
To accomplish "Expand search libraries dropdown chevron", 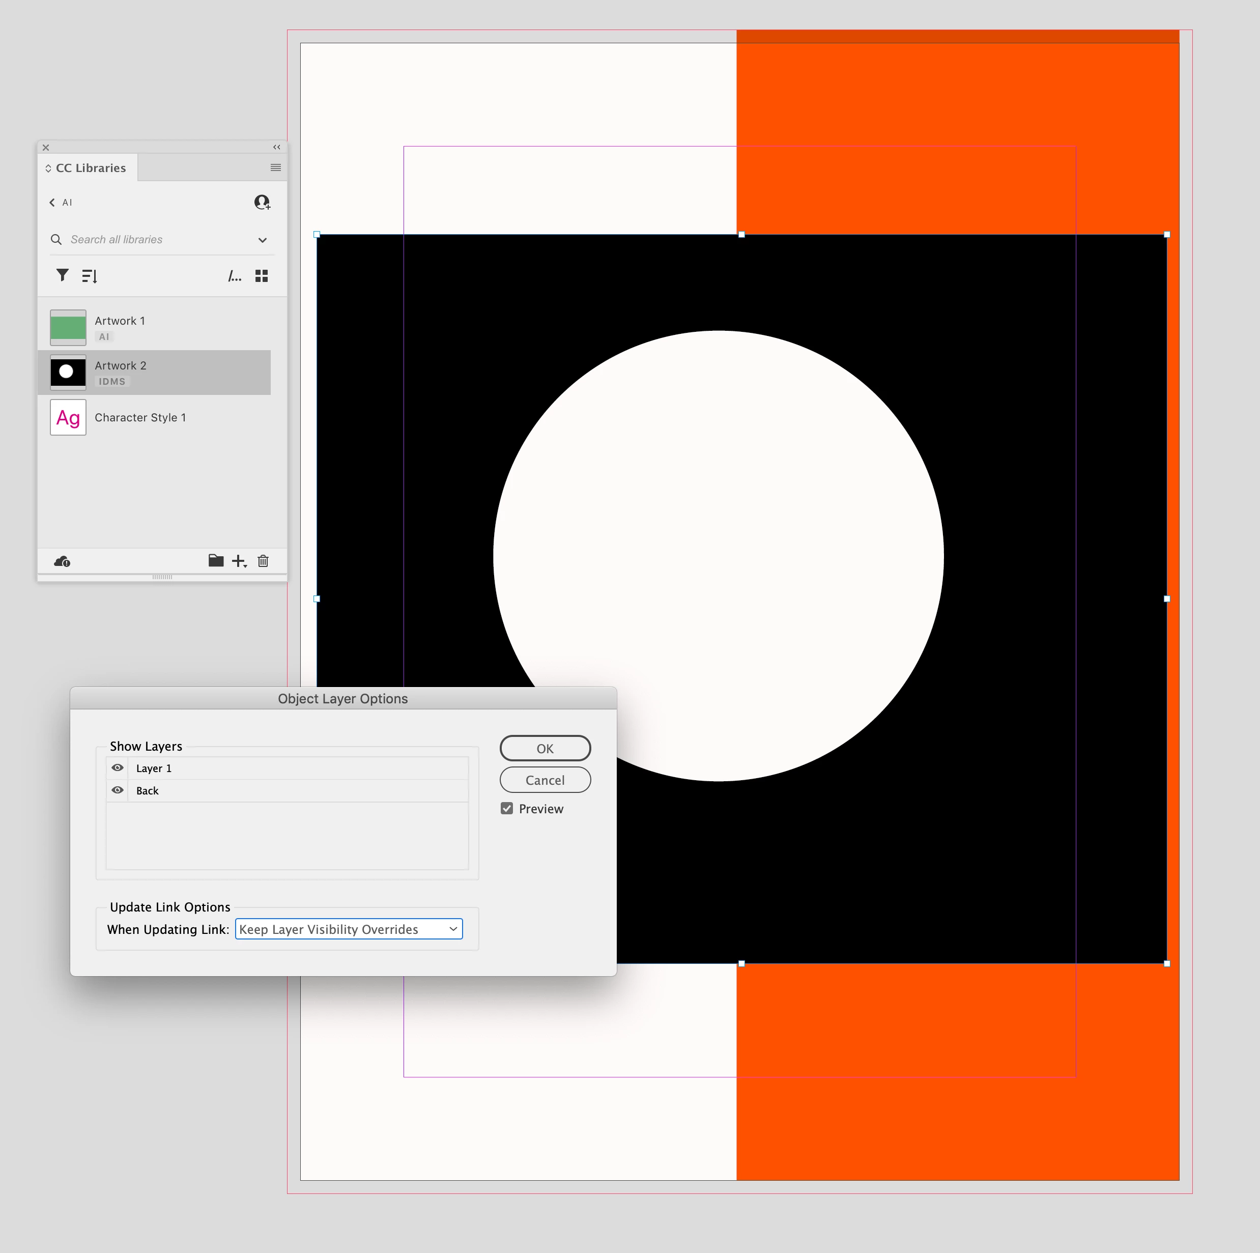I will click(x=262, y=240).
